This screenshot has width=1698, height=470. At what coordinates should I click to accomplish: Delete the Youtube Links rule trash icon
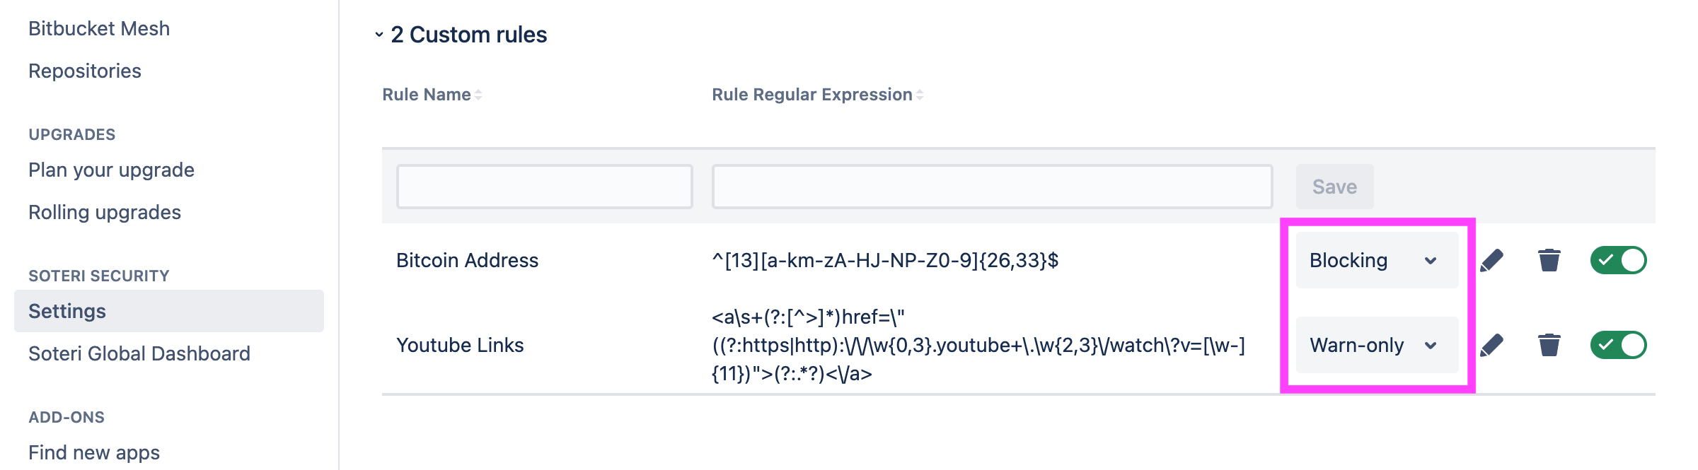tap(1549, 345)
